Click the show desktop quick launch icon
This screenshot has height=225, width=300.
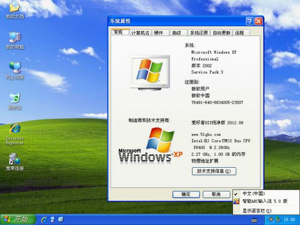point(52,219)
